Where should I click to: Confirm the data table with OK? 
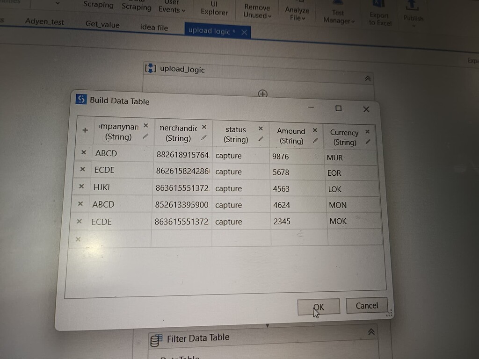pos(319,306)
